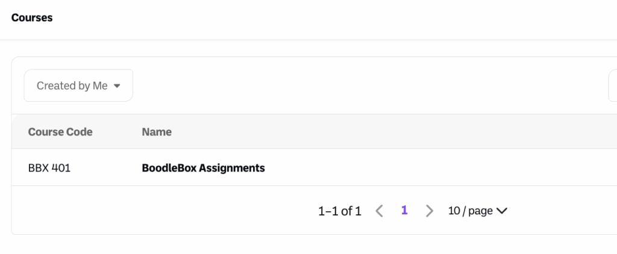Click the "Course Code" column header
This screenshot has width=617, height=254.
60,132
